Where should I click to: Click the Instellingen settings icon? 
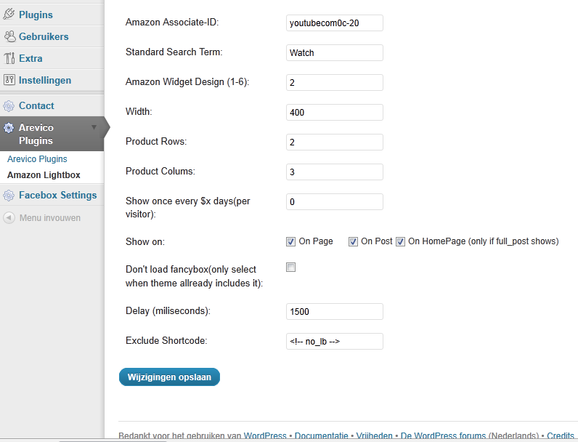click(9, 80)
